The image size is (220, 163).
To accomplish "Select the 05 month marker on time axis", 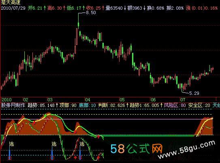I will tap(122, 100).
